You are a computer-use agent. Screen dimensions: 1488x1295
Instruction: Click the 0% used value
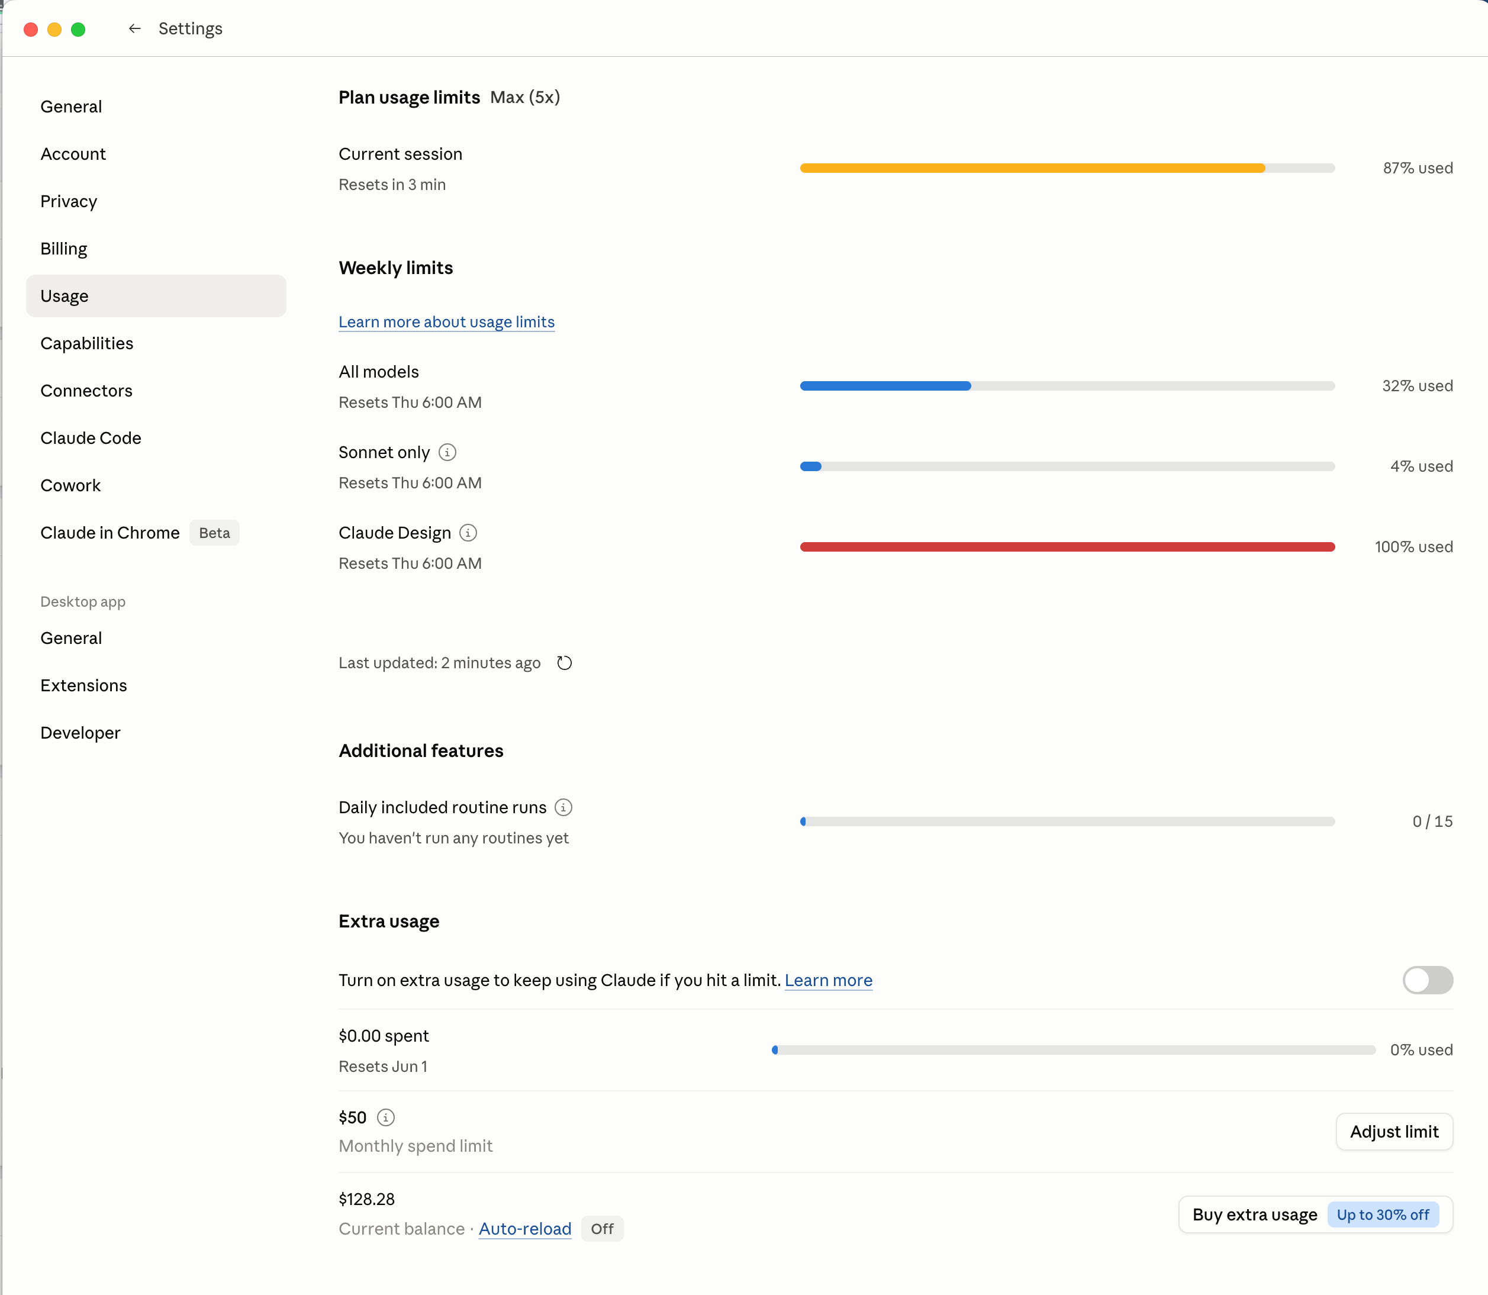(x=1422, y=1050)
